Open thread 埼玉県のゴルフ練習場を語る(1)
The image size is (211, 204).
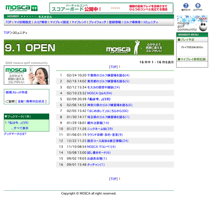pyautogui.click(x=108, y=117)
